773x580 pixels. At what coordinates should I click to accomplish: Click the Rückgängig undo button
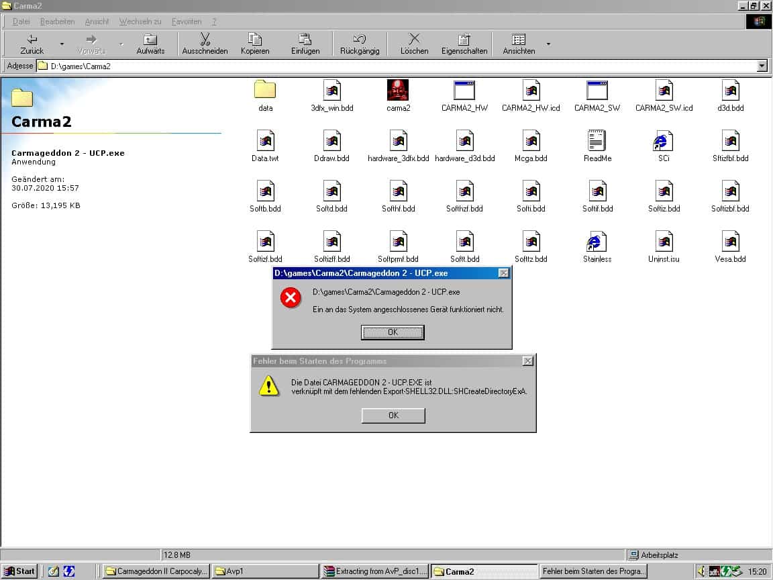click(x=360, y=44)
